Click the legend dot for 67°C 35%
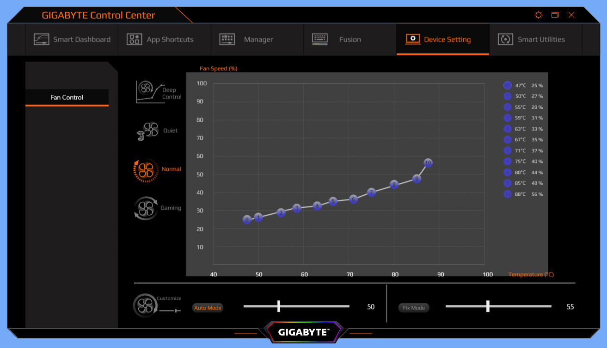Image resolution: width=607 pixels, height=348 pixels. 507,140
